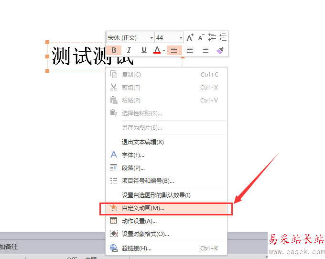Increase line spacing icon
Viewport: 325px width, 259px height.
pos(212,37)
